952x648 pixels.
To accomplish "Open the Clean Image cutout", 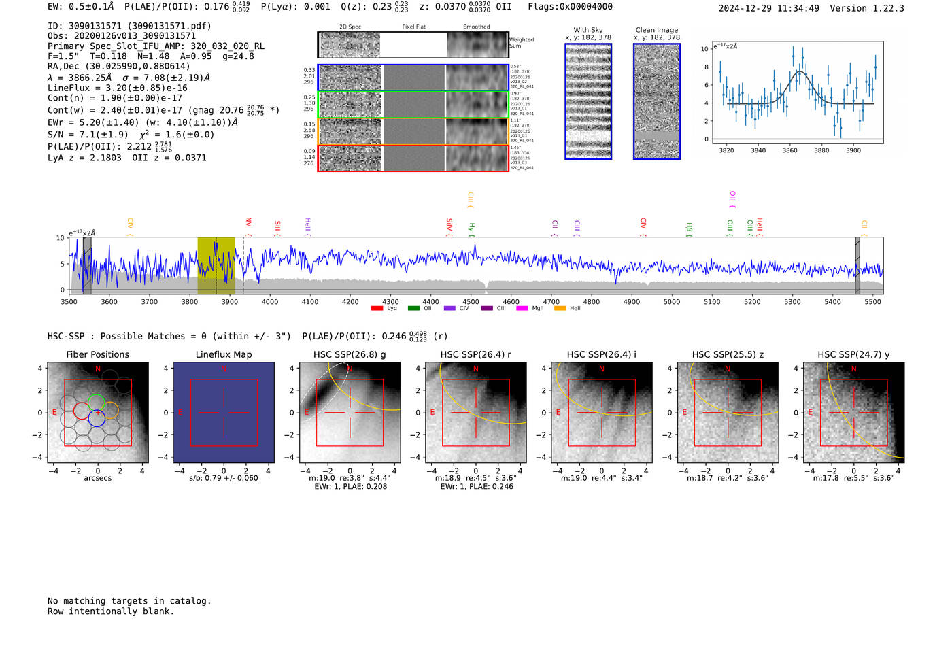I will click(x=657, y=101).
